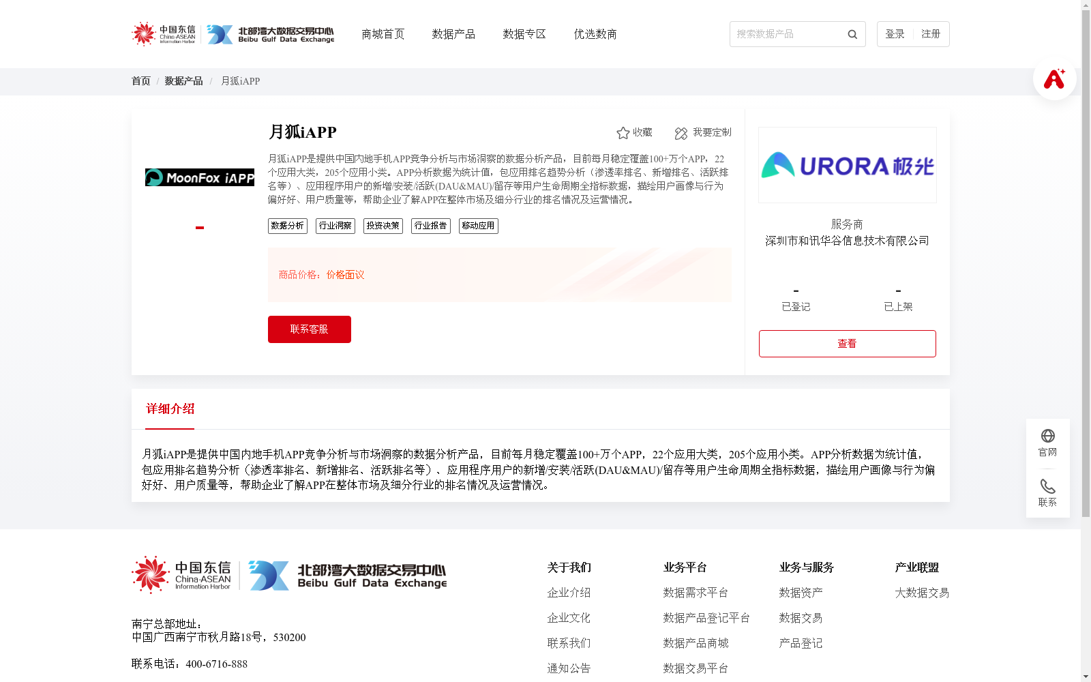Select the 详细介绍 tab
Image resolution: width=1091 pixels, height=682 pixels.
click(170, 409)
